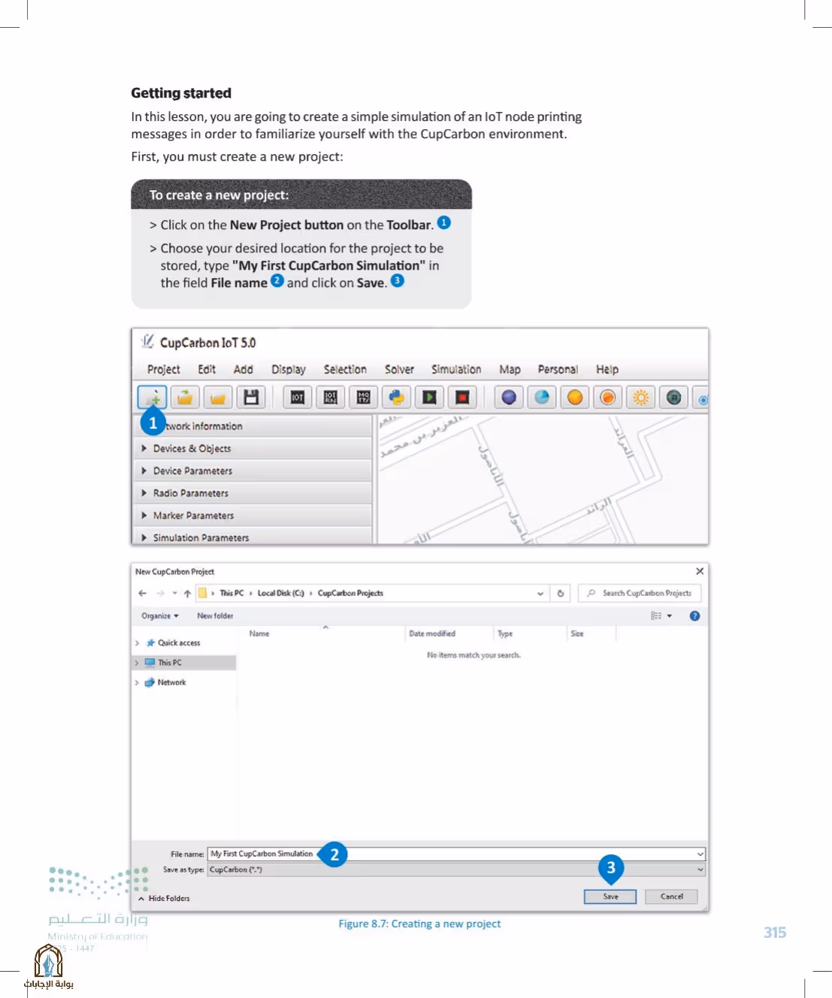Image resolution: width=832 pixels, height=998 pixels.
Task: Click the Python logo toolbar icon
Action: click(x=397, y=397)
